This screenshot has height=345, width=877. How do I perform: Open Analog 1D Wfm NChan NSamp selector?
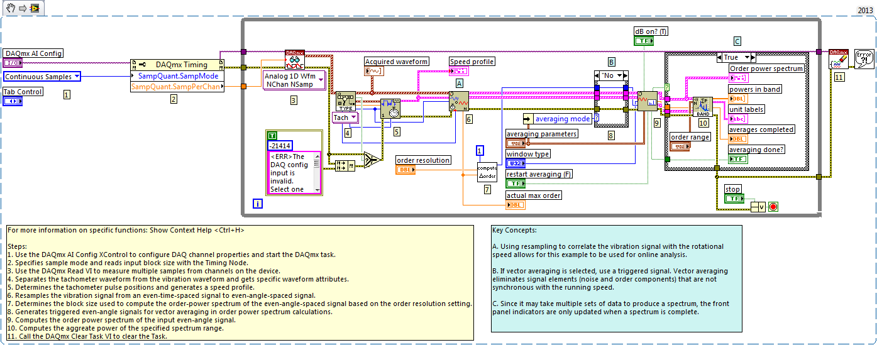(294, 80)
